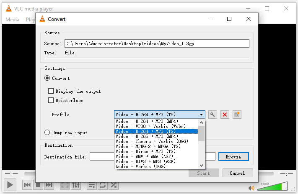Click scrollbar thumb in profile list
The image size is (298, 194).
(x=201, y=134)
